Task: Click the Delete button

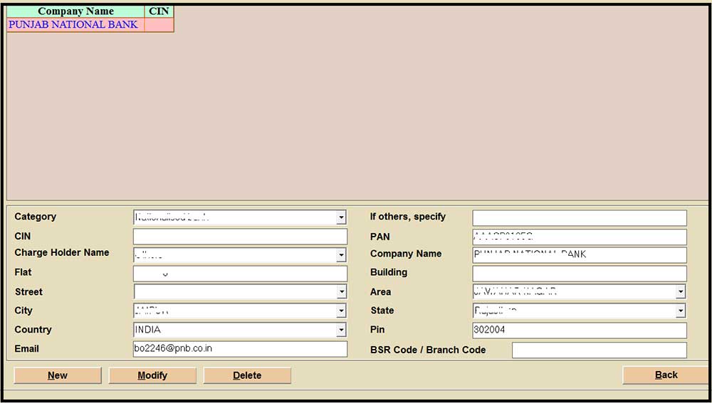Action: click(247, 375)
